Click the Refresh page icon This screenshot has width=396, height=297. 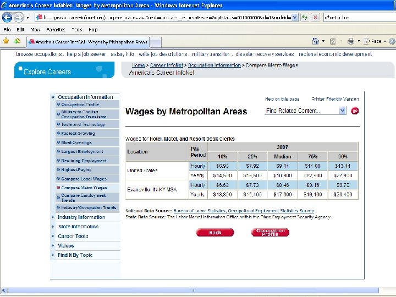[305, 18]
